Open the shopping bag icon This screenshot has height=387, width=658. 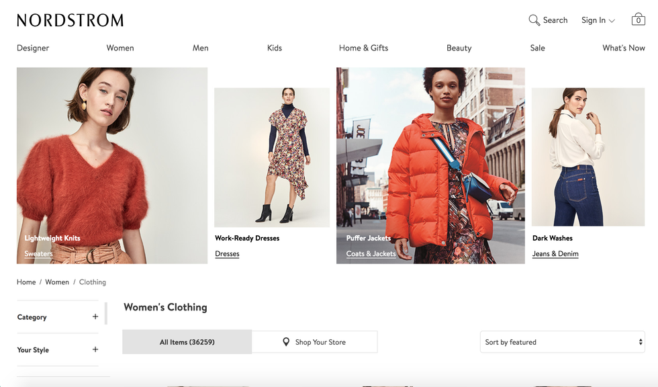[638, 19]
